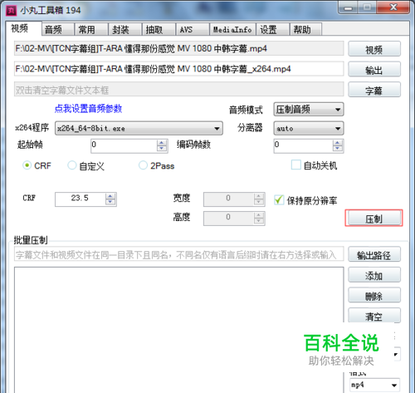Screen dimensions: 415x393
Task: Start encoding with the 压制 button
Action: [x=373, y=218]
